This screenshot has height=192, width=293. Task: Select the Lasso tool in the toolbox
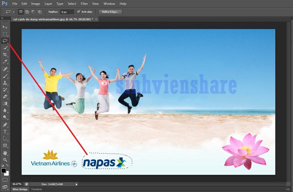click(x=5, y=41)
